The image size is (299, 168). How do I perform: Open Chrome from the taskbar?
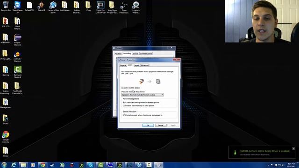[x=43, y=165]
